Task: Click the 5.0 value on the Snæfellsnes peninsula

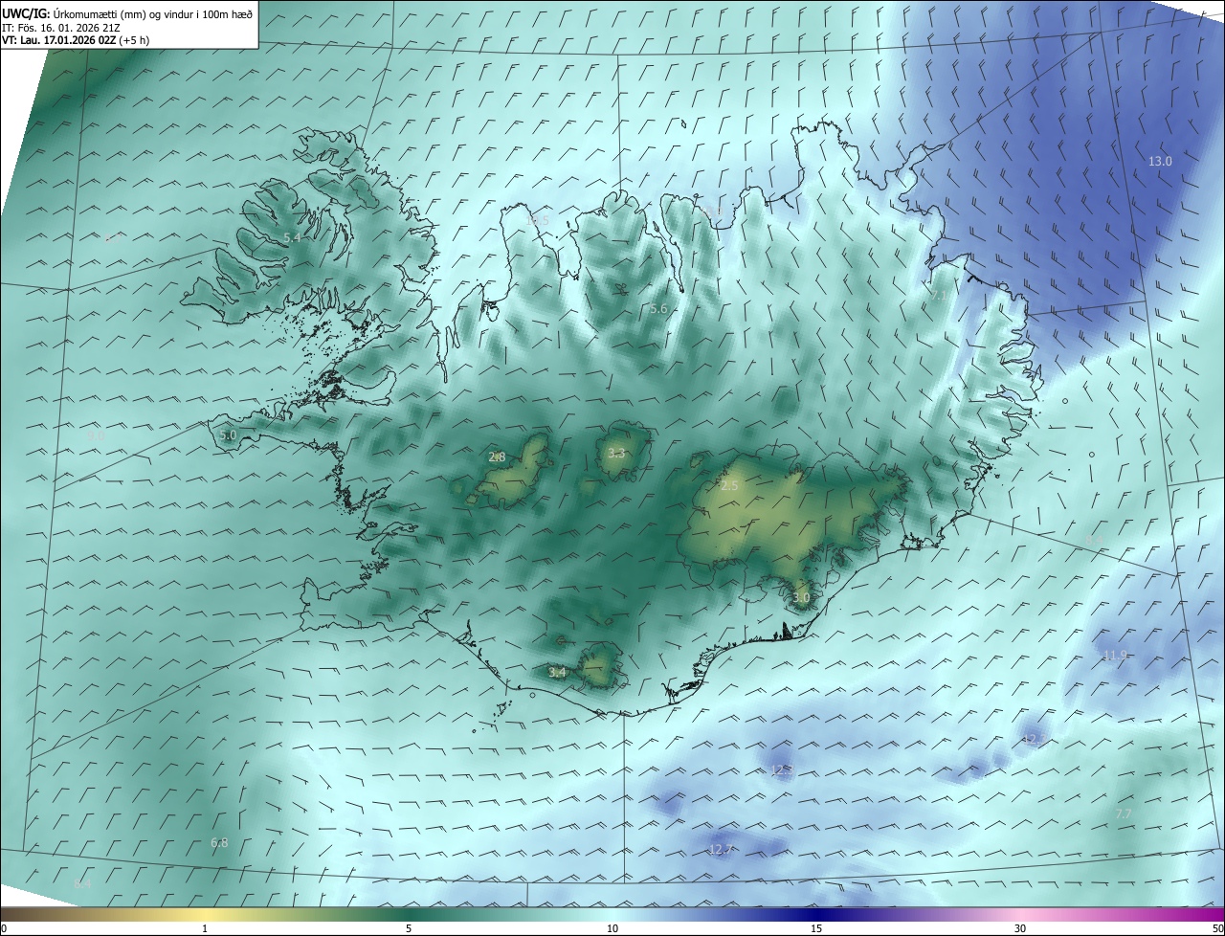Action: coord(228,435)
